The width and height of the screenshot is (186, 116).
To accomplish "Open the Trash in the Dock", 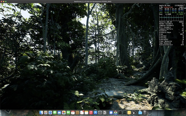I will pyautogui.click(x=145, y=113).
